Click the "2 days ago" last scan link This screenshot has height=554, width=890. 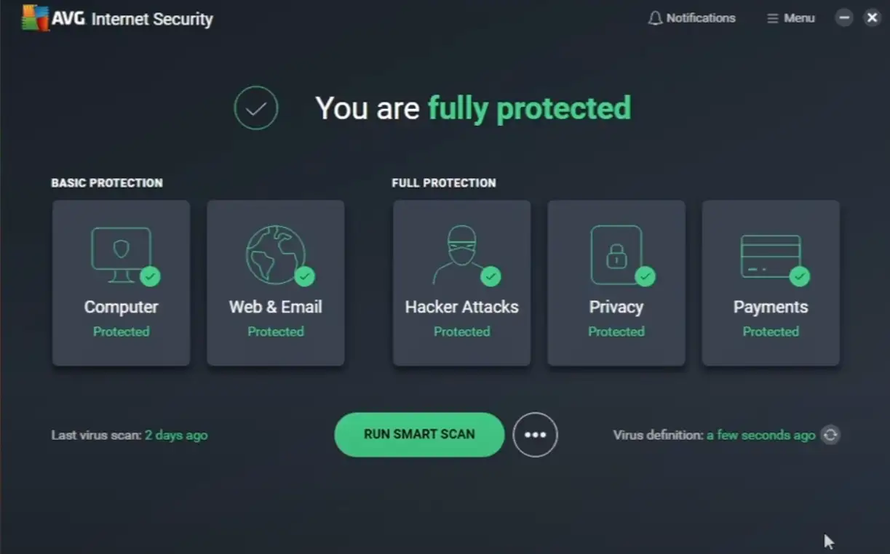point(176,435)
